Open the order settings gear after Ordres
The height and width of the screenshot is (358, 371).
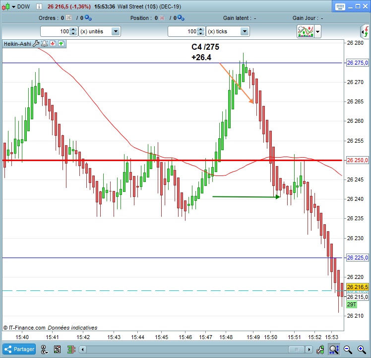pyautogui.click(x=88, y=17)
